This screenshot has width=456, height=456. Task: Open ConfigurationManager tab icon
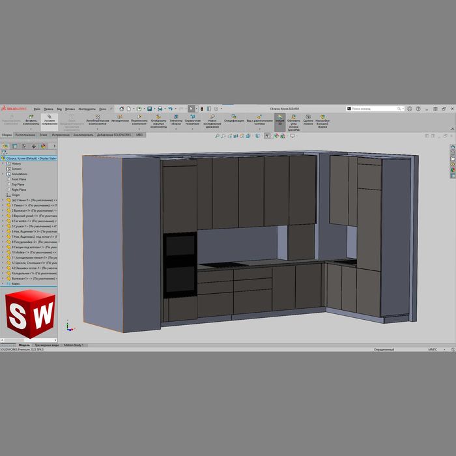pyautogui.click(x=24, y=146)
